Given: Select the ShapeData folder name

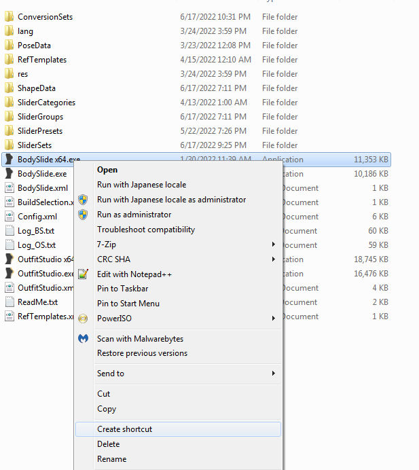Looking at the screenshot, I should [37, 88].
